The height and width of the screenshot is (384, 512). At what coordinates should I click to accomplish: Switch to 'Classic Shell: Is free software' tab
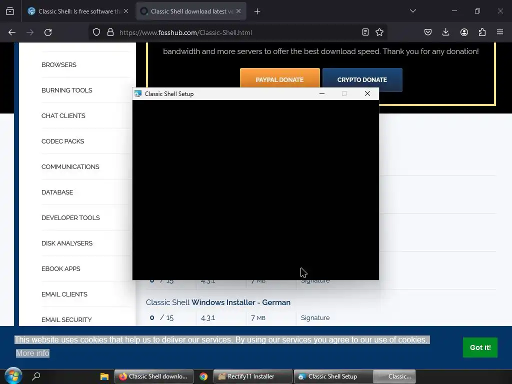pyautogui.click(x=78, y=11)
